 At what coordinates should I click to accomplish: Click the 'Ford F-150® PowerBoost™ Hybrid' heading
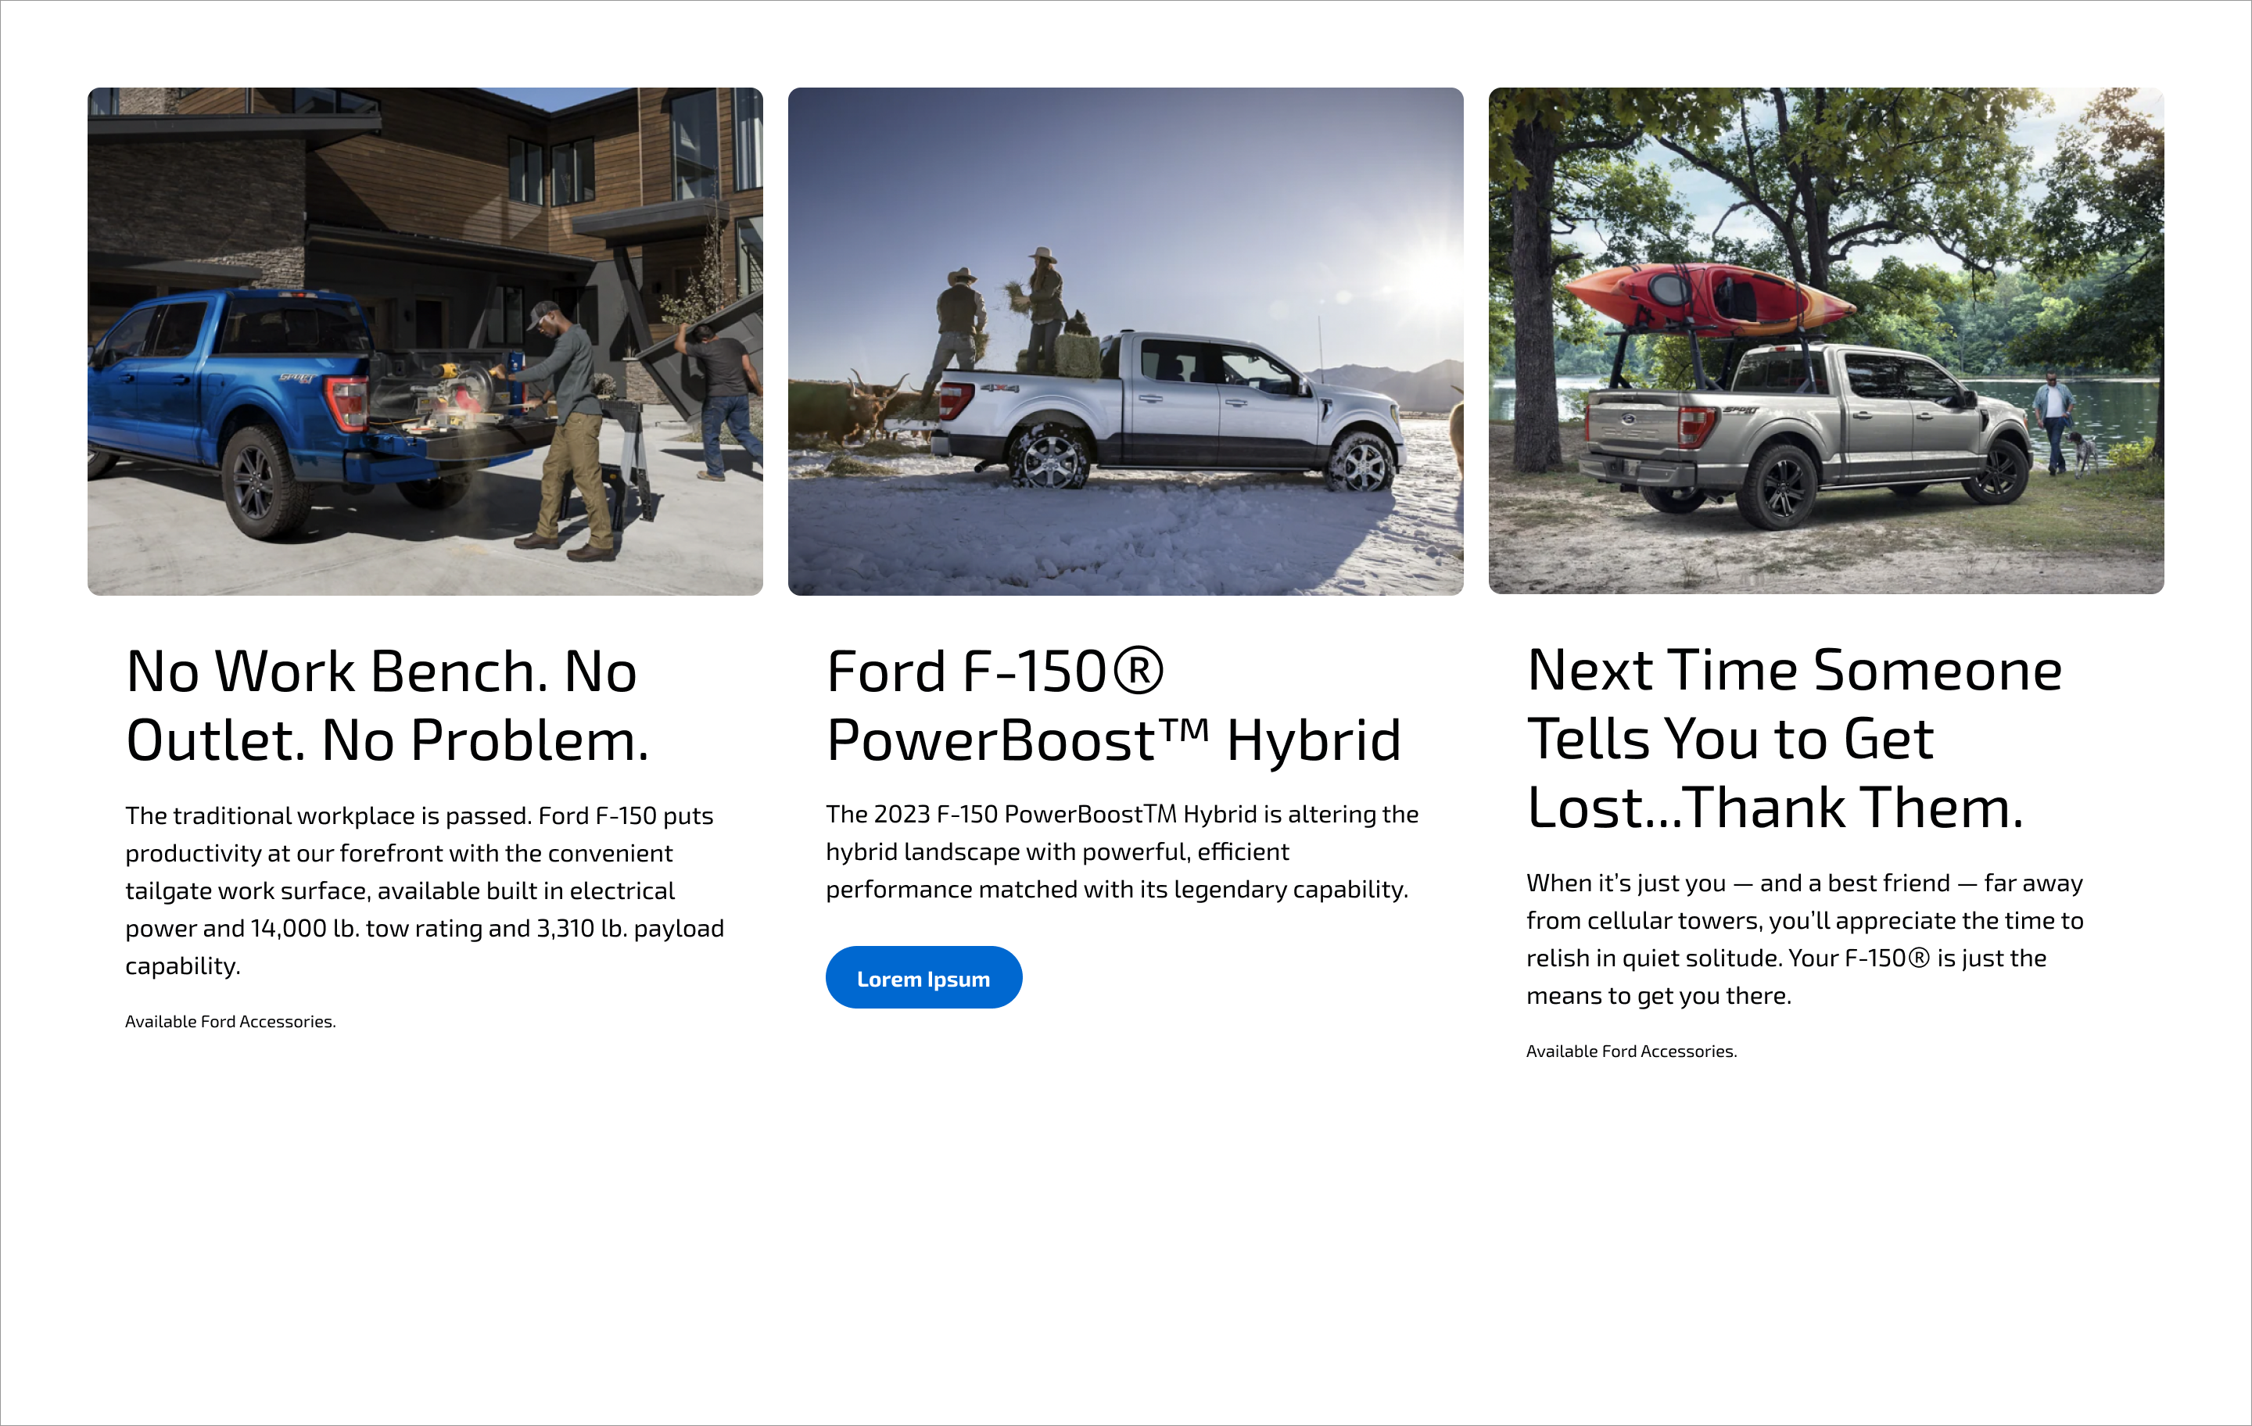point(1113,706)
